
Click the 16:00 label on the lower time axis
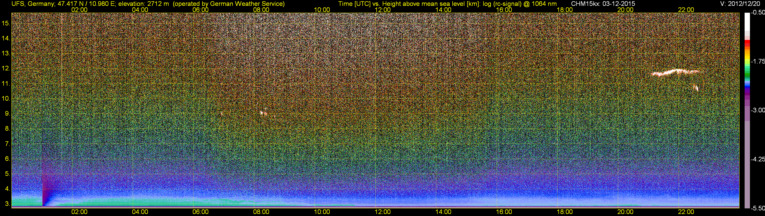pos(504,212)
